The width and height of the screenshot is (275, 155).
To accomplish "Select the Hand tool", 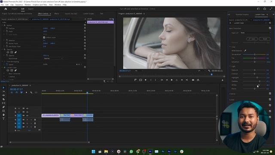I will (x=4, y=115).
